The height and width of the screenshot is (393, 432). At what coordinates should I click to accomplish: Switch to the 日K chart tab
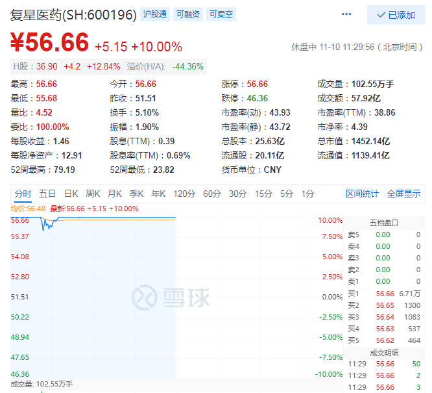point(71,194)
